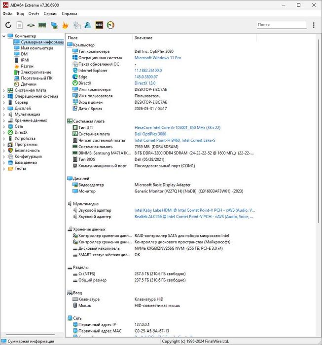
Task: Open Электропитание tree item
Action: [x=36, y=72]
